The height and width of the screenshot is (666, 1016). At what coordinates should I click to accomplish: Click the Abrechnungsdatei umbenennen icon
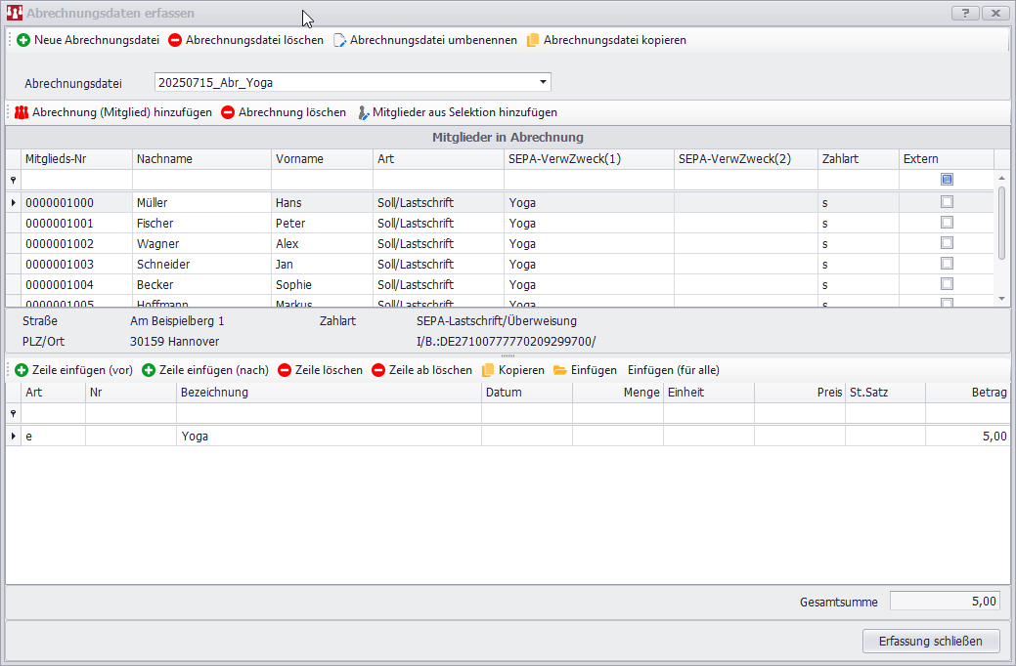coord(339,41)
